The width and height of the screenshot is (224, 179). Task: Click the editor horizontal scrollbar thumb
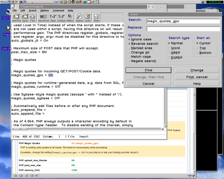tap(21, 129)
